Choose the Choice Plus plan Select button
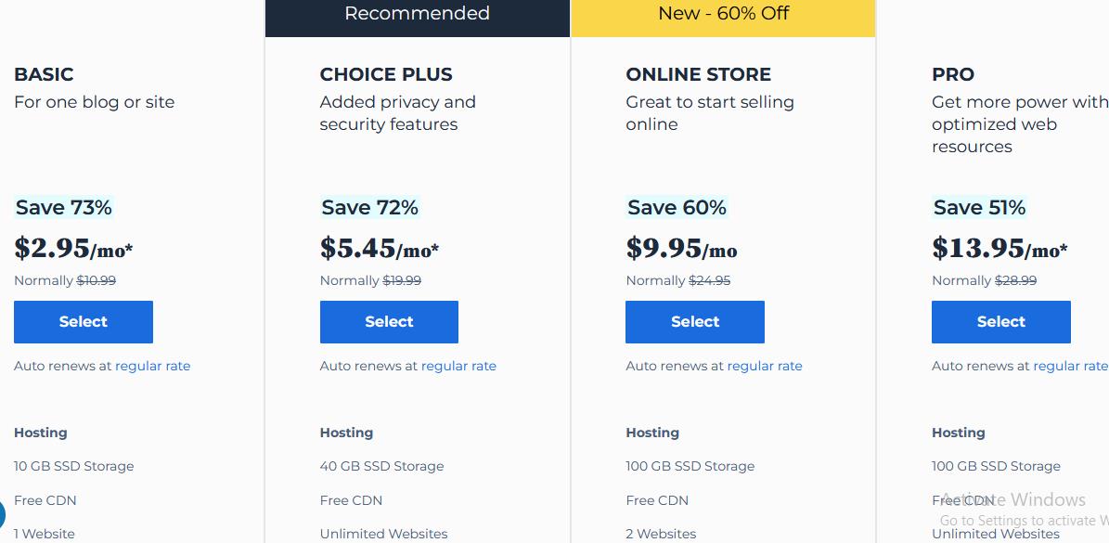The image size is (1109, 543). (x=389, y=322)
